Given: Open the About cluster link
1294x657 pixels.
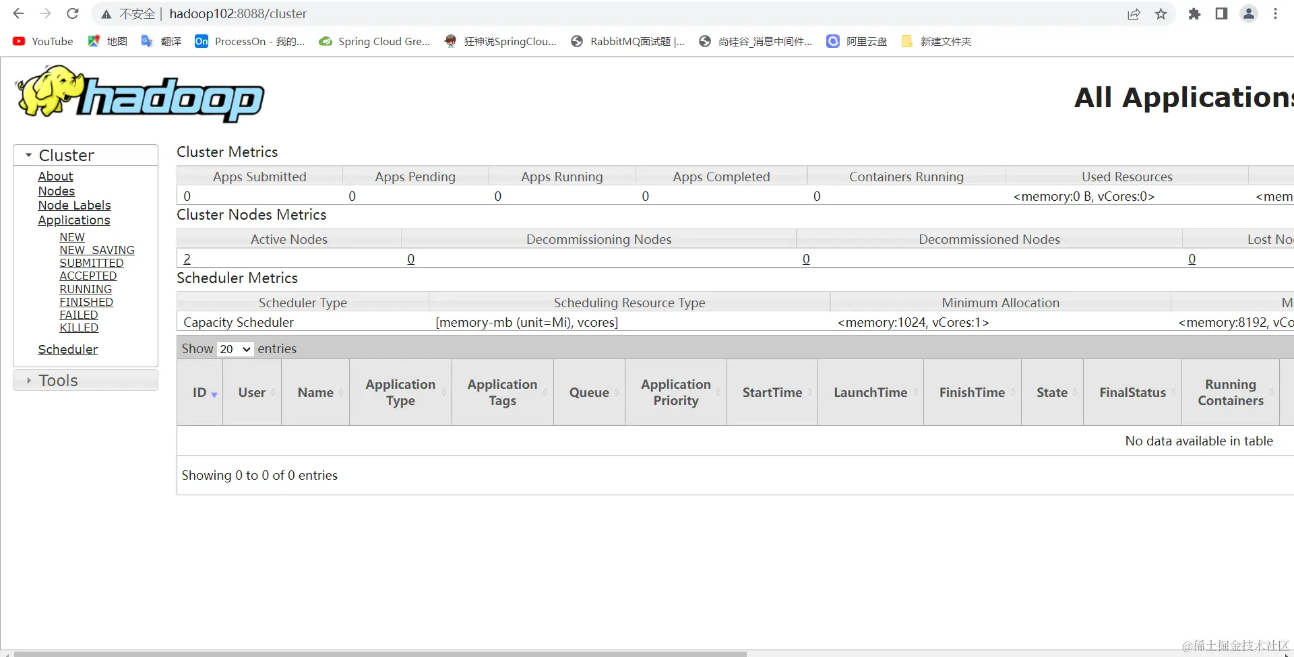Looking at the screenshot, I should point(55,176).
